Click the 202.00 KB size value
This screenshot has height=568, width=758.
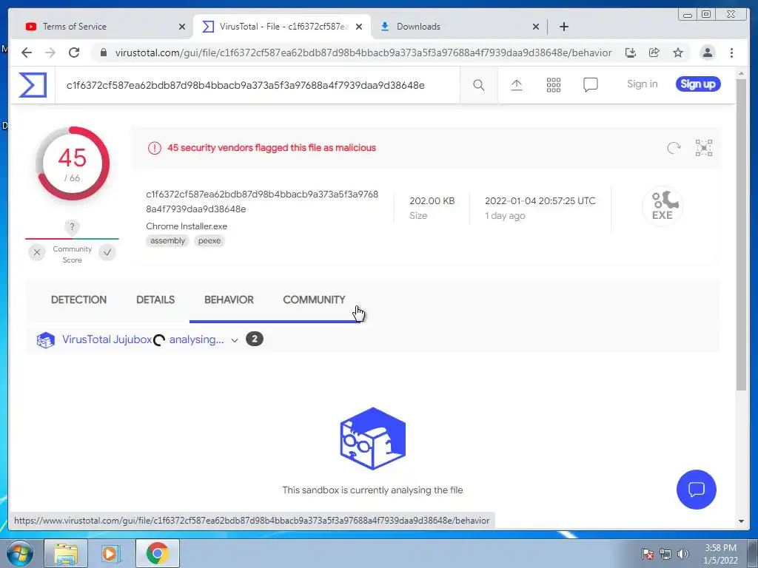coord(432,201)
